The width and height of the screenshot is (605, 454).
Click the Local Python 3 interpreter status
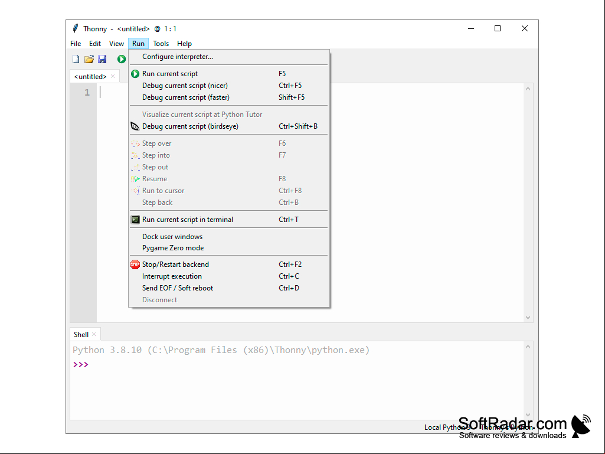(x=447, y=427)
